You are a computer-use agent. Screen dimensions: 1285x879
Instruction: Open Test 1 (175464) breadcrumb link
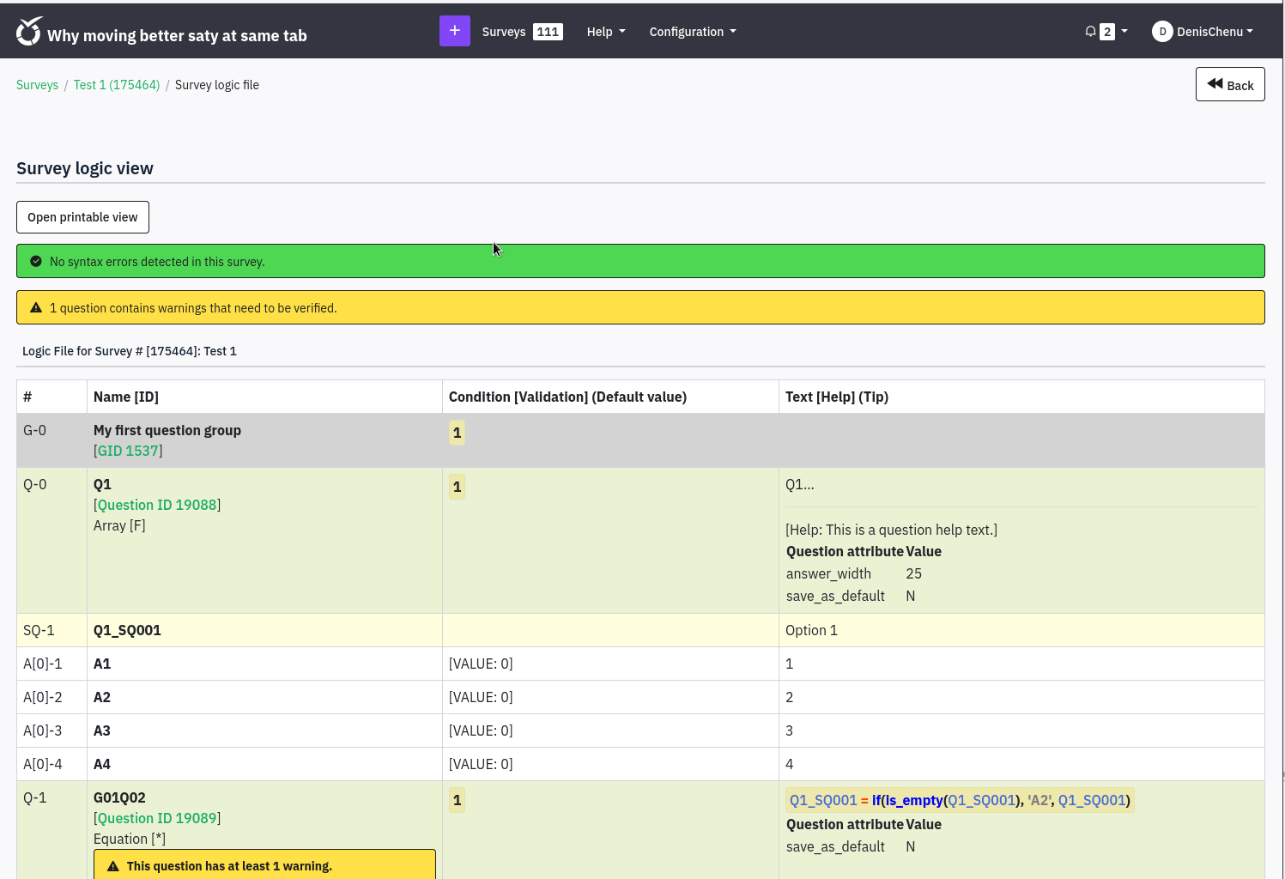[x=117, y=85]
